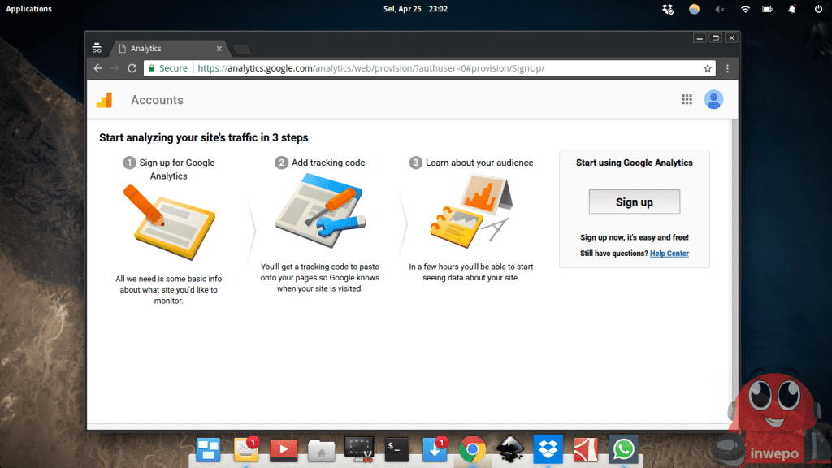832x468 pixels.
Task: Open the multitasking view dock icon
Action: [208, 450]
